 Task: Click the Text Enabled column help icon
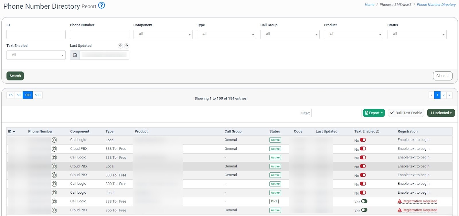click(378, 132)
